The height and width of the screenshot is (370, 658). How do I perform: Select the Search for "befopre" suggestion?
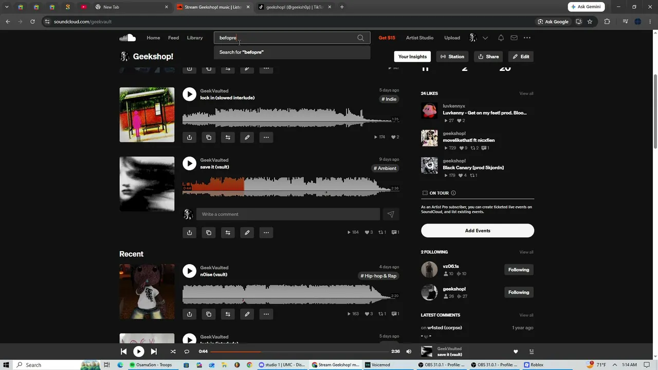click(292, 52)
